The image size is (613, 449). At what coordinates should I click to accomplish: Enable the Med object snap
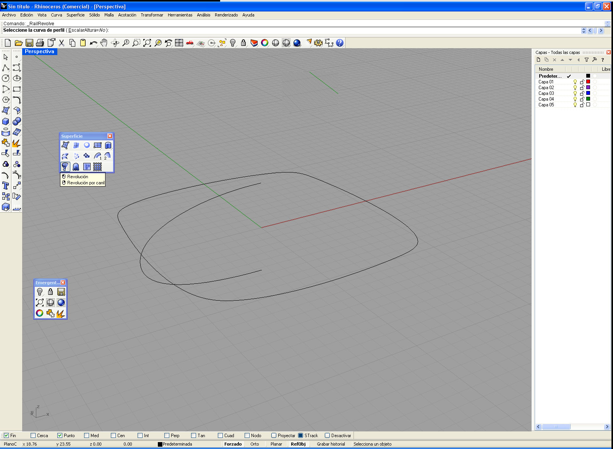pos(86,436)
